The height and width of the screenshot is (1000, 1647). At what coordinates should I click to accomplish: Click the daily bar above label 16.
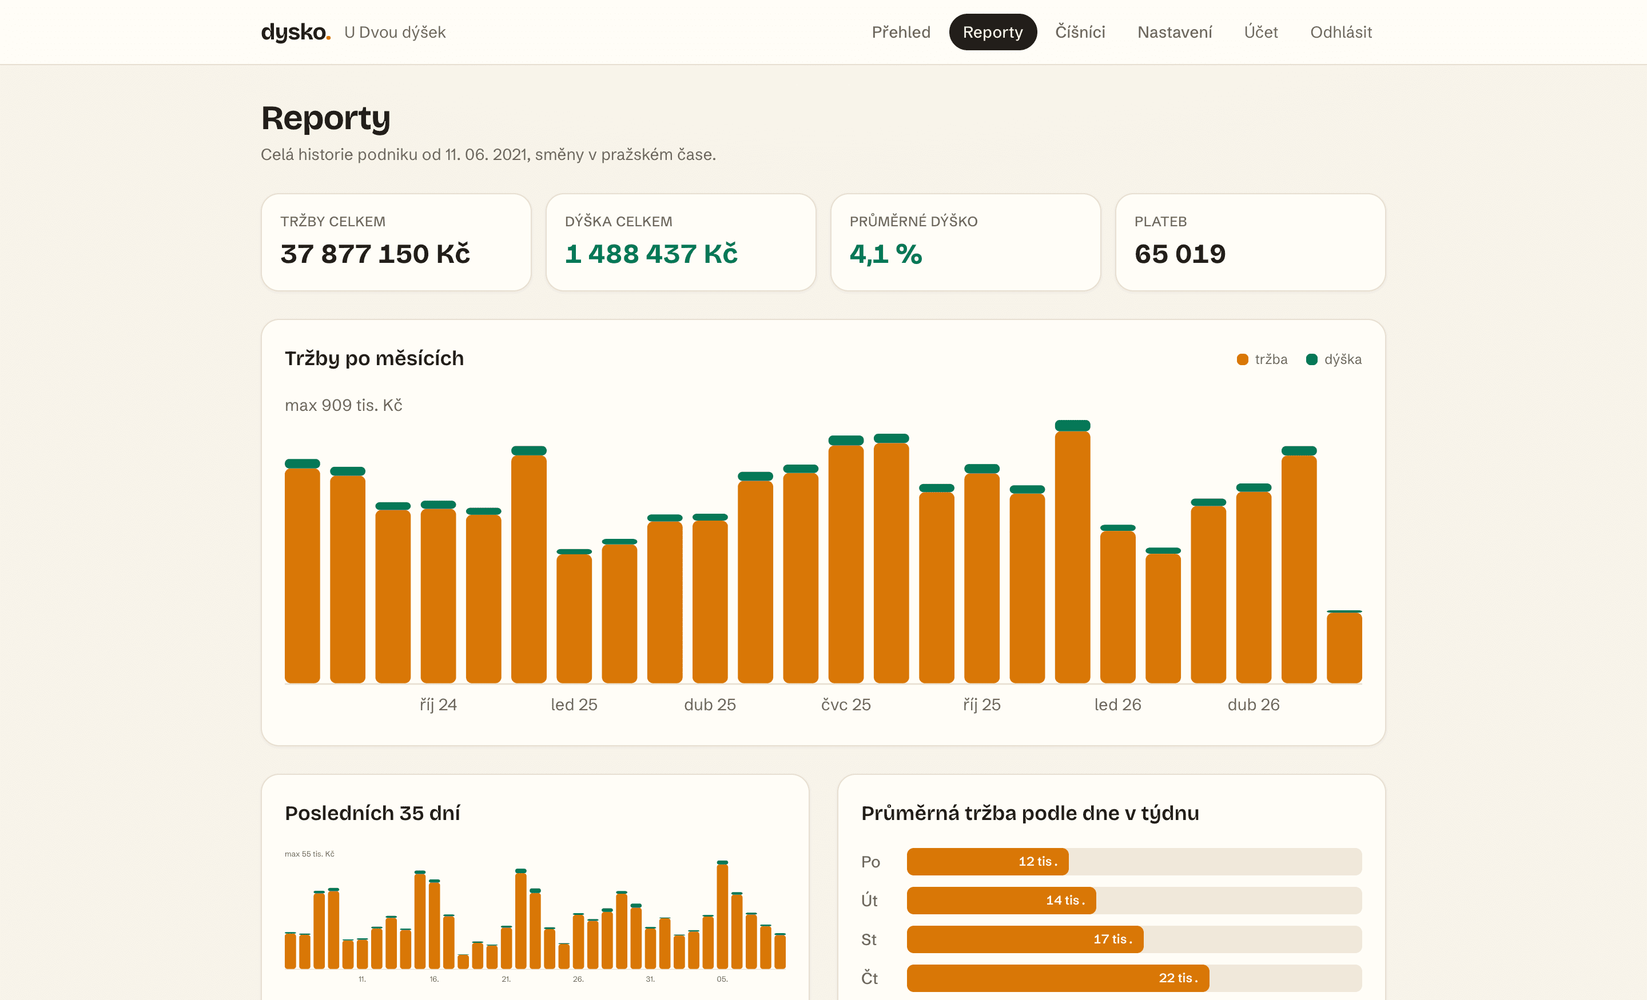tap(434, 925)
